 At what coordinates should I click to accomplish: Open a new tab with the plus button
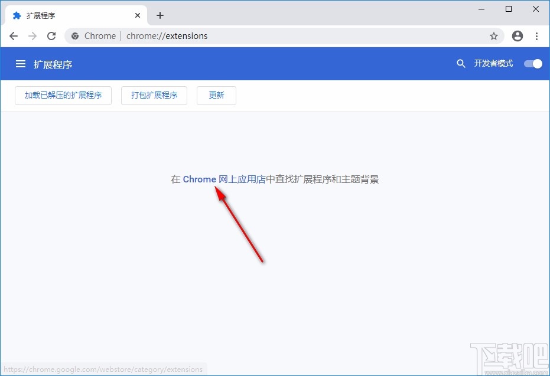coord(160,15)
